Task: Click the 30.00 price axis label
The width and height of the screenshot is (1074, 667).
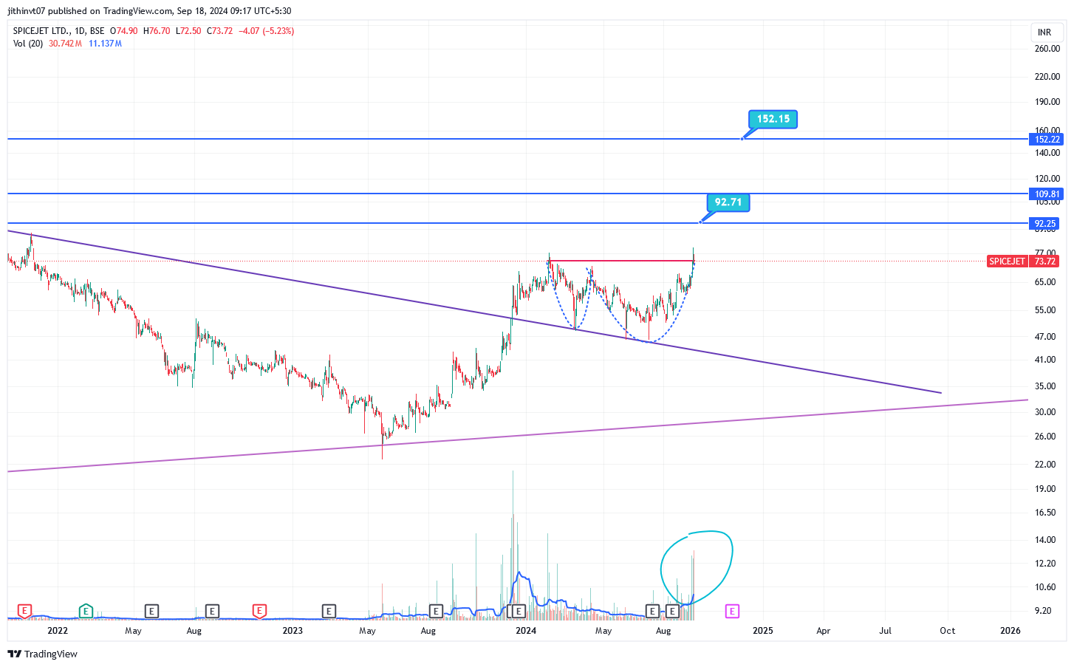Action: click(x=1045, y=412)
